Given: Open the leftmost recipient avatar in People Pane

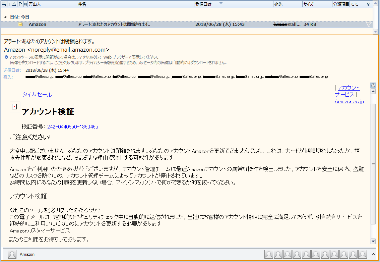Looking at the screenshot, I should click(x=268, y=254).
